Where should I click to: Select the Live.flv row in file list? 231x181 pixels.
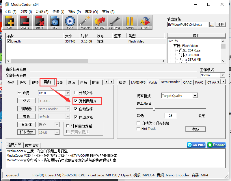(x=86, y=41)
